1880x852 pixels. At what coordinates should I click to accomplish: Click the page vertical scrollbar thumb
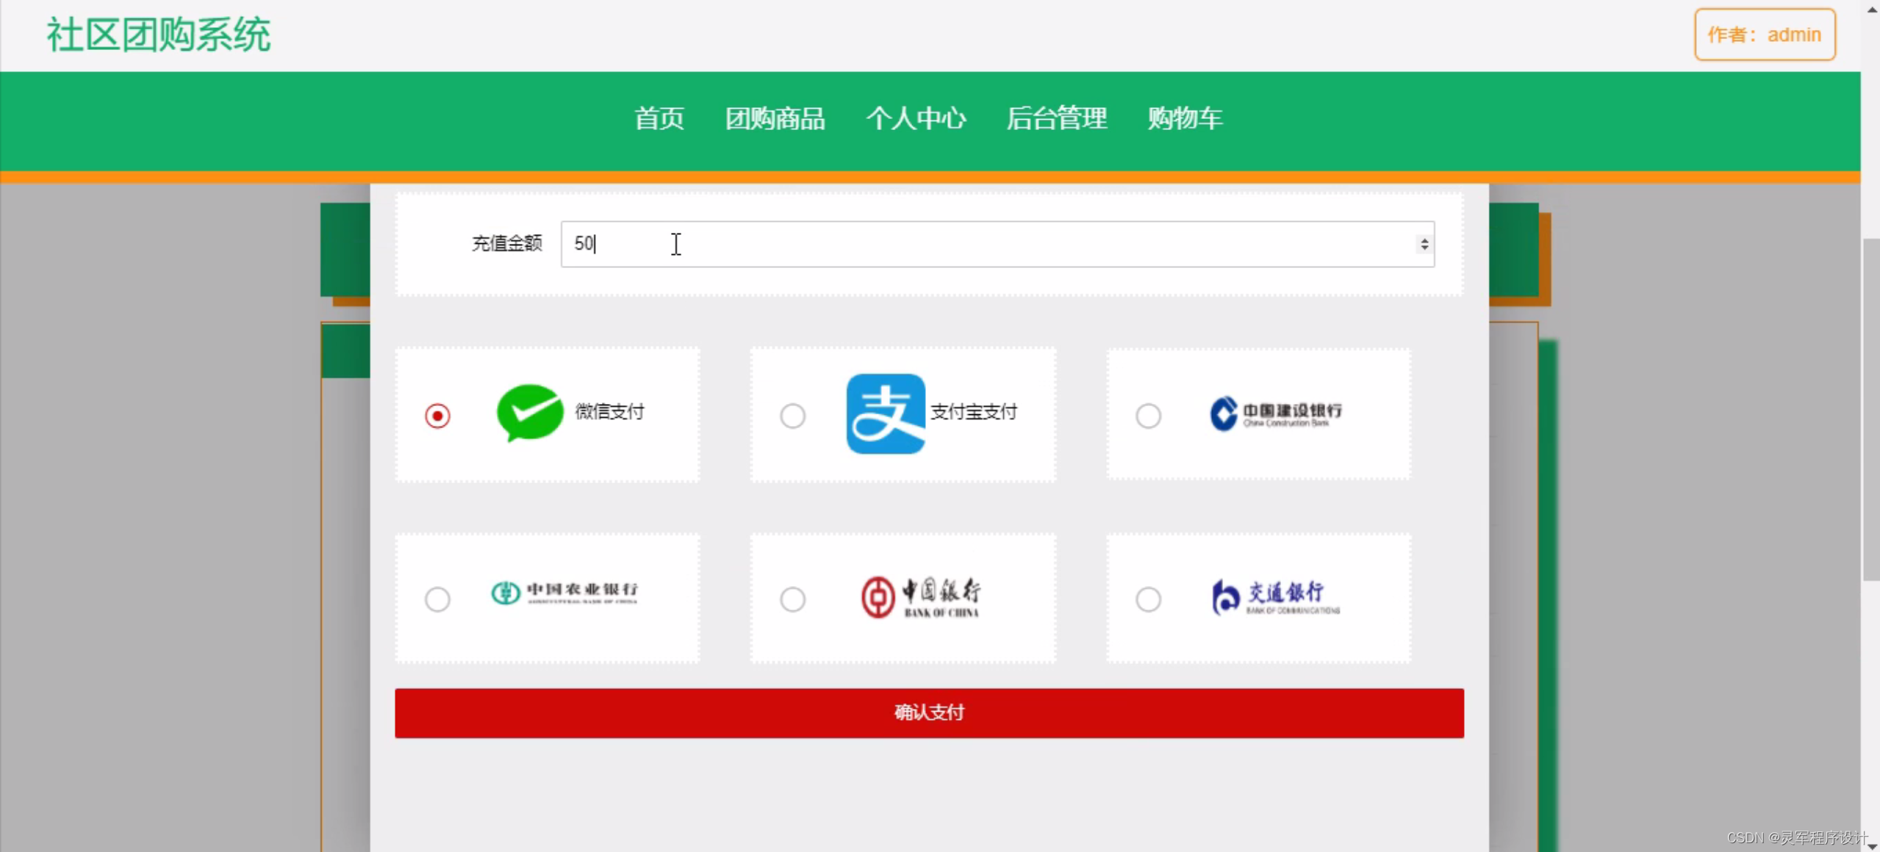point(1870,408)
